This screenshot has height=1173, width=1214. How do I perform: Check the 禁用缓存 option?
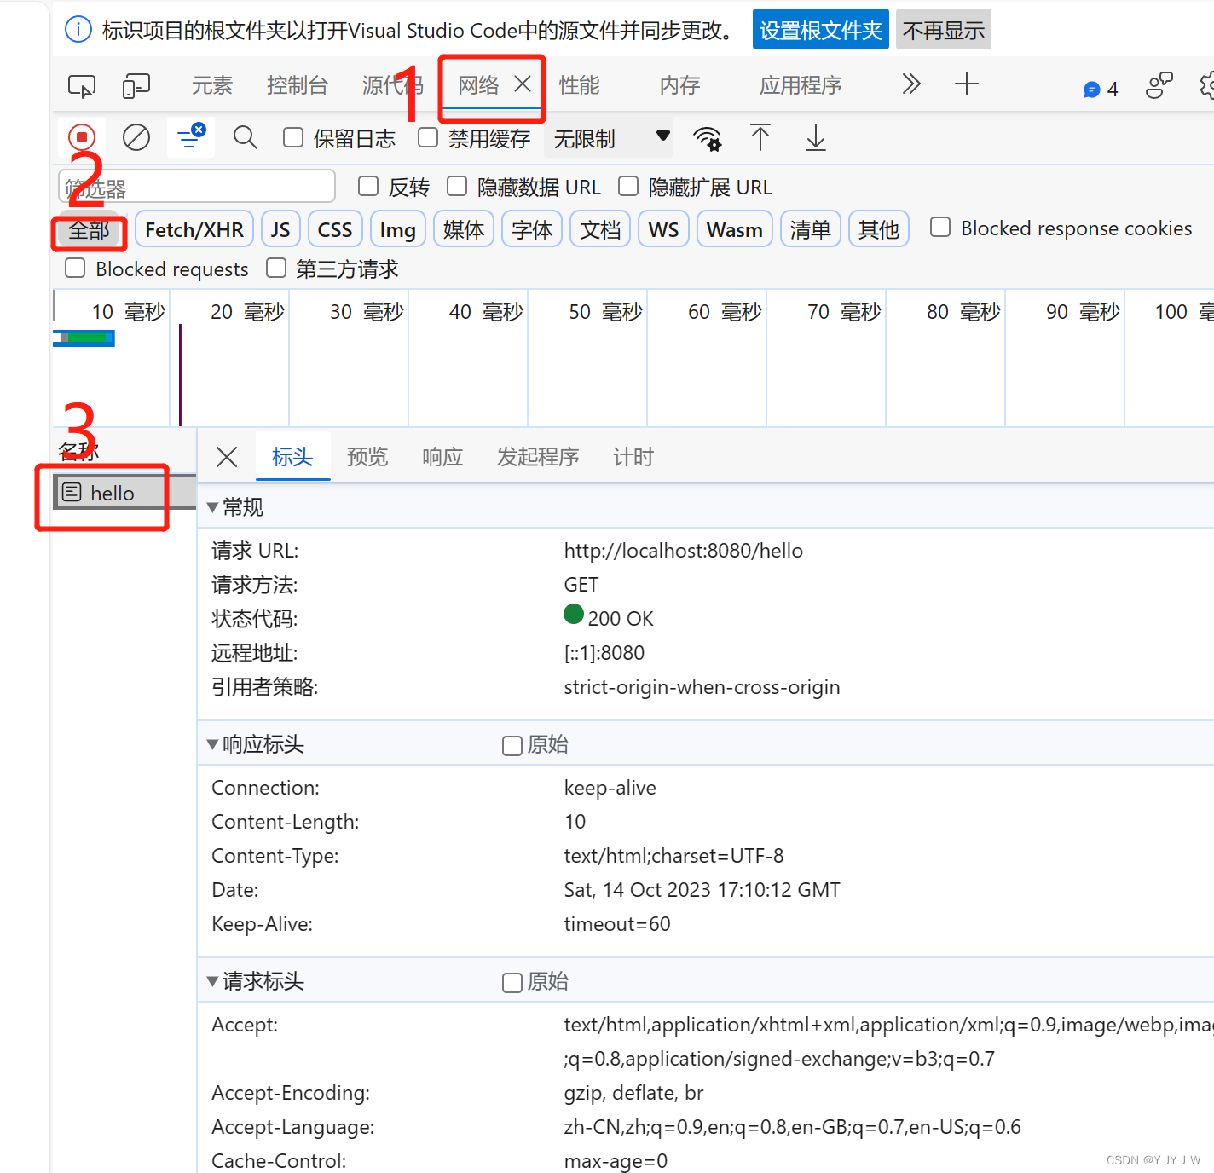click(x=427, y=136)
